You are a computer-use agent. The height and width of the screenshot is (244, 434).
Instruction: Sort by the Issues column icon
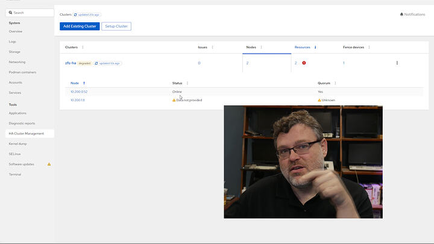(212, 48)
